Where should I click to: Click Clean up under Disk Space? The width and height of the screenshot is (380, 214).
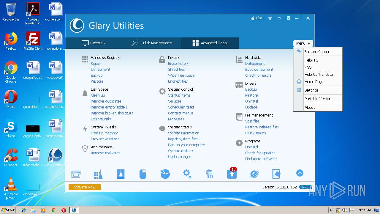coord(98,95)
